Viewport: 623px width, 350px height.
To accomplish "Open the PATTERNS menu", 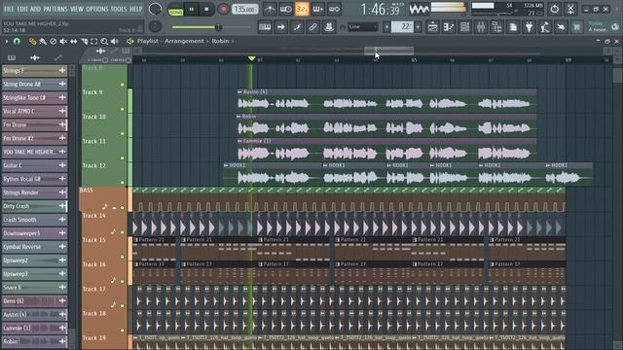I will (x=55, y=9).
